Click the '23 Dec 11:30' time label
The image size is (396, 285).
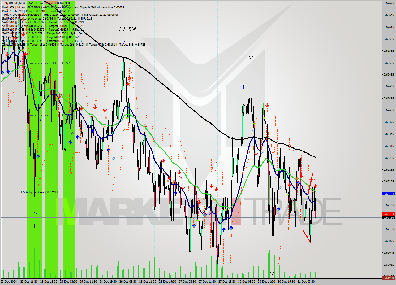[x=29, y=282]
